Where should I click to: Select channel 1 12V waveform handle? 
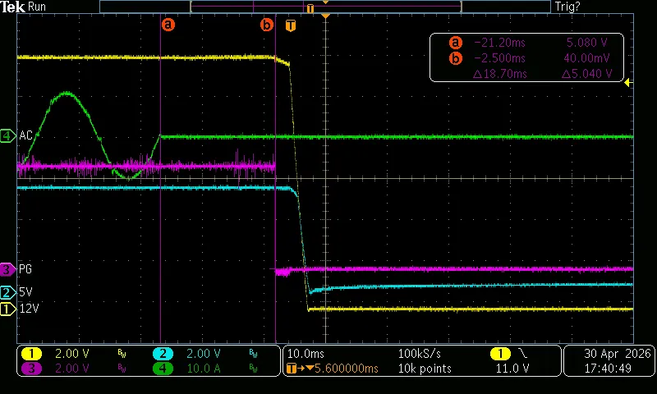point(7,309)
